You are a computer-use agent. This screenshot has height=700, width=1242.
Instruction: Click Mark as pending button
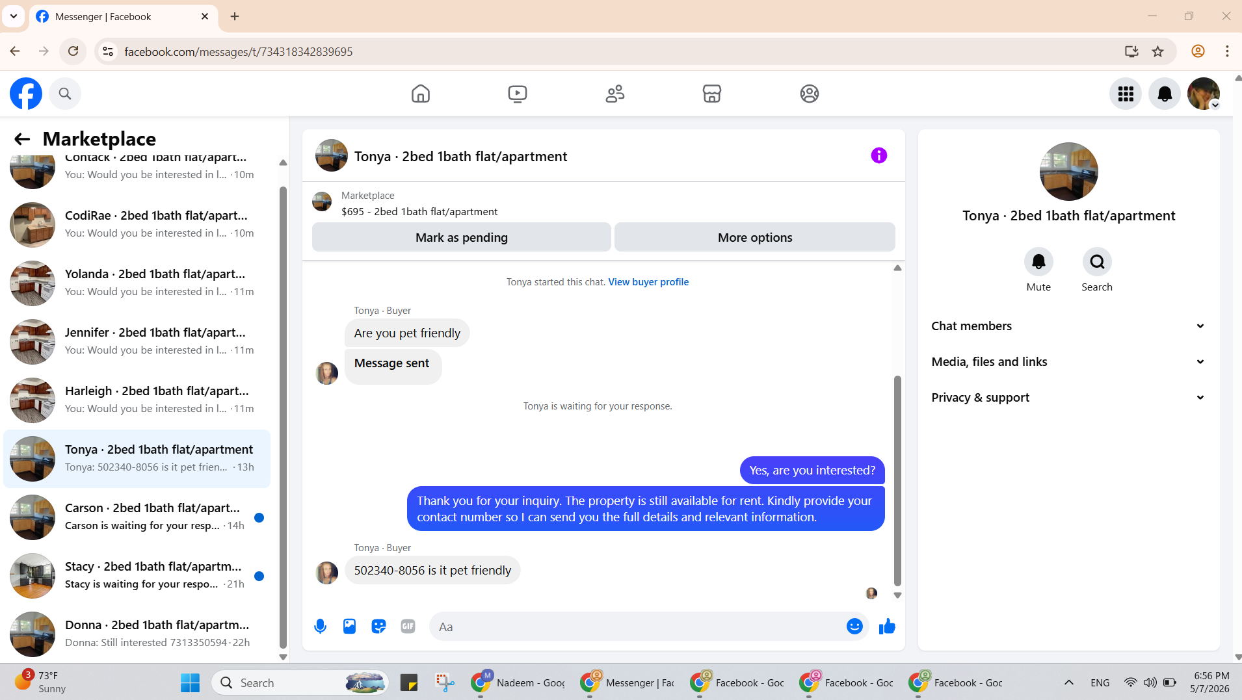pyautogui.click(x=462, y=238)
